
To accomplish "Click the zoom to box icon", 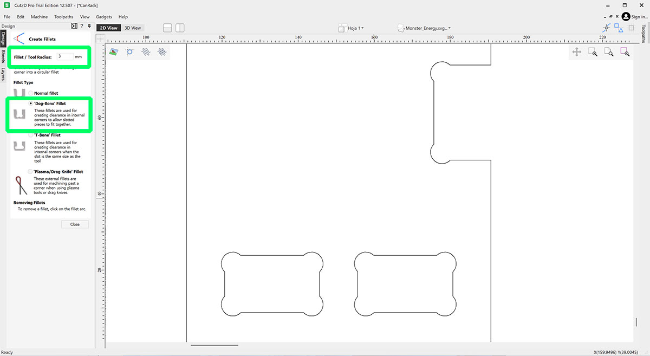I will coord(593,52).
